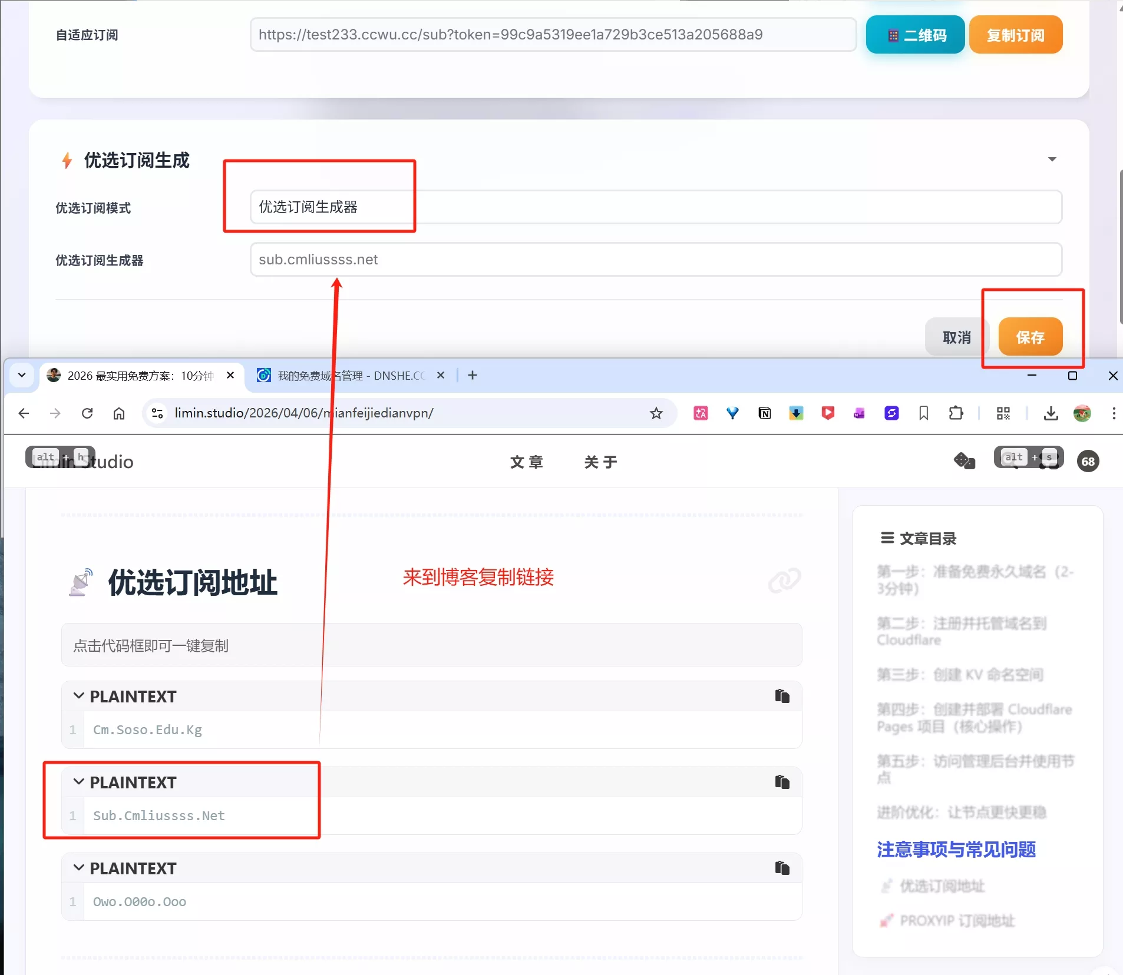Go to 第三步 创建 KV 命名空间
The height and width of the screenshot is (975, 1123).
960,674
